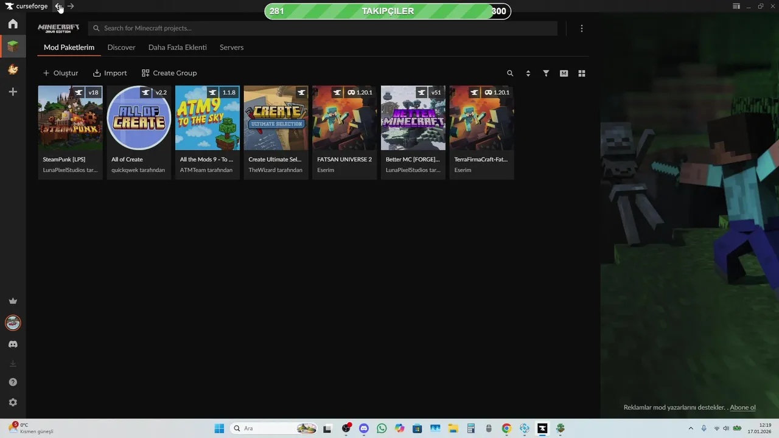Switch to Mod Paketlerim tab
The height and width of the screenshot is (438, 779).
tap(69, 47)
